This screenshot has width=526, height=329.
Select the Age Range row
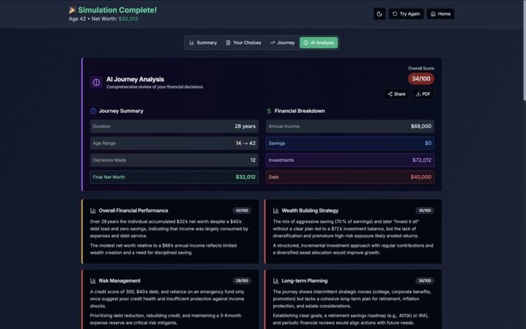(x=174, y=143)
